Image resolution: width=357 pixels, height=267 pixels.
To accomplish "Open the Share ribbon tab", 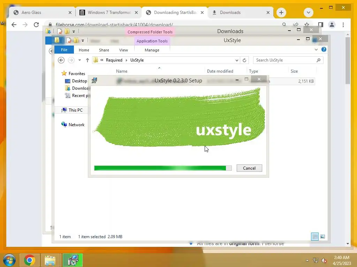I will pyautogui.click(x=104, y=50).
